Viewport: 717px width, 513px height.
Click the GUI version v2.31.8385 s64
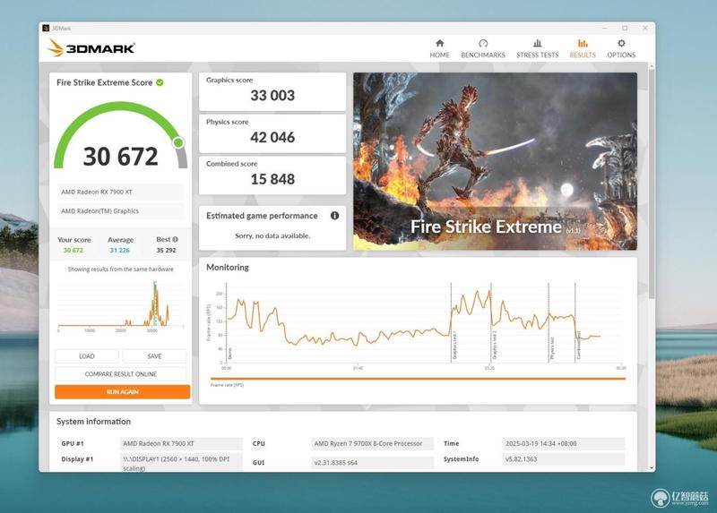pos(372,463)
